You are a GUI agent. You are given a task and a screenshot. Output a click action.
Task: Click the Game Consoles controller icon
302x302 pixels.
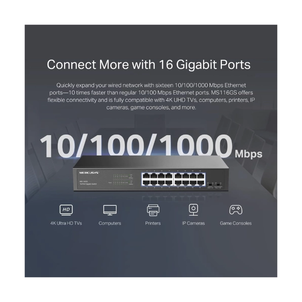(236, 210)
